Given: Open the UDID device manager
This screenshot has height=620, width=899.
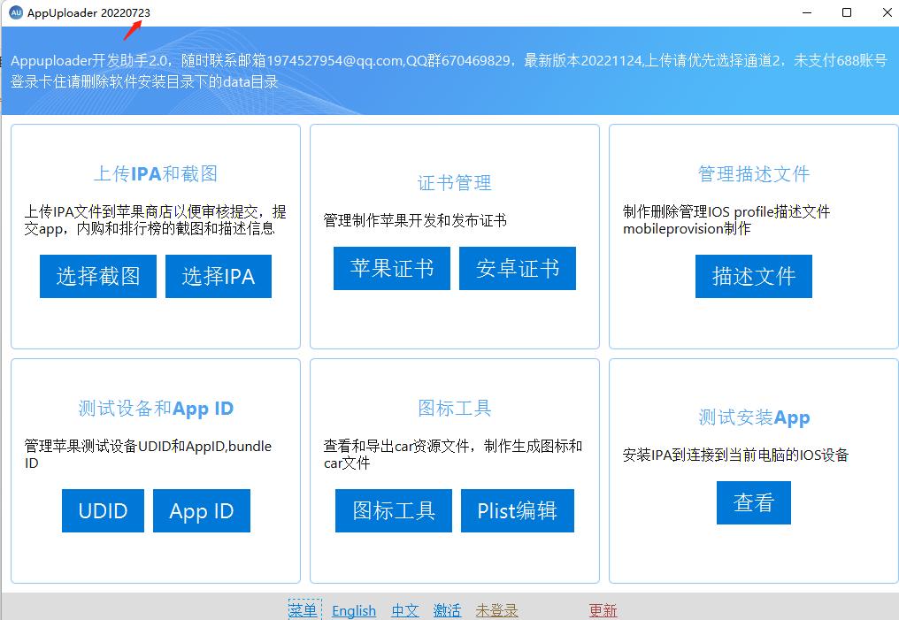Looking at the screenshot, I should coord(103,510).
